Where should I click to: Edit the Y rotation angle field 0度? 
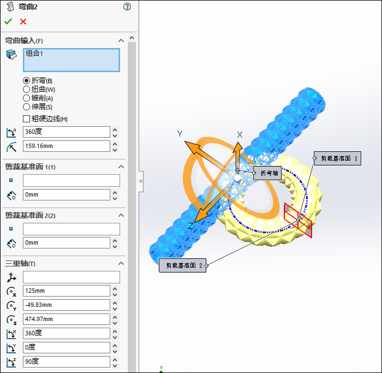pos(66,347)
